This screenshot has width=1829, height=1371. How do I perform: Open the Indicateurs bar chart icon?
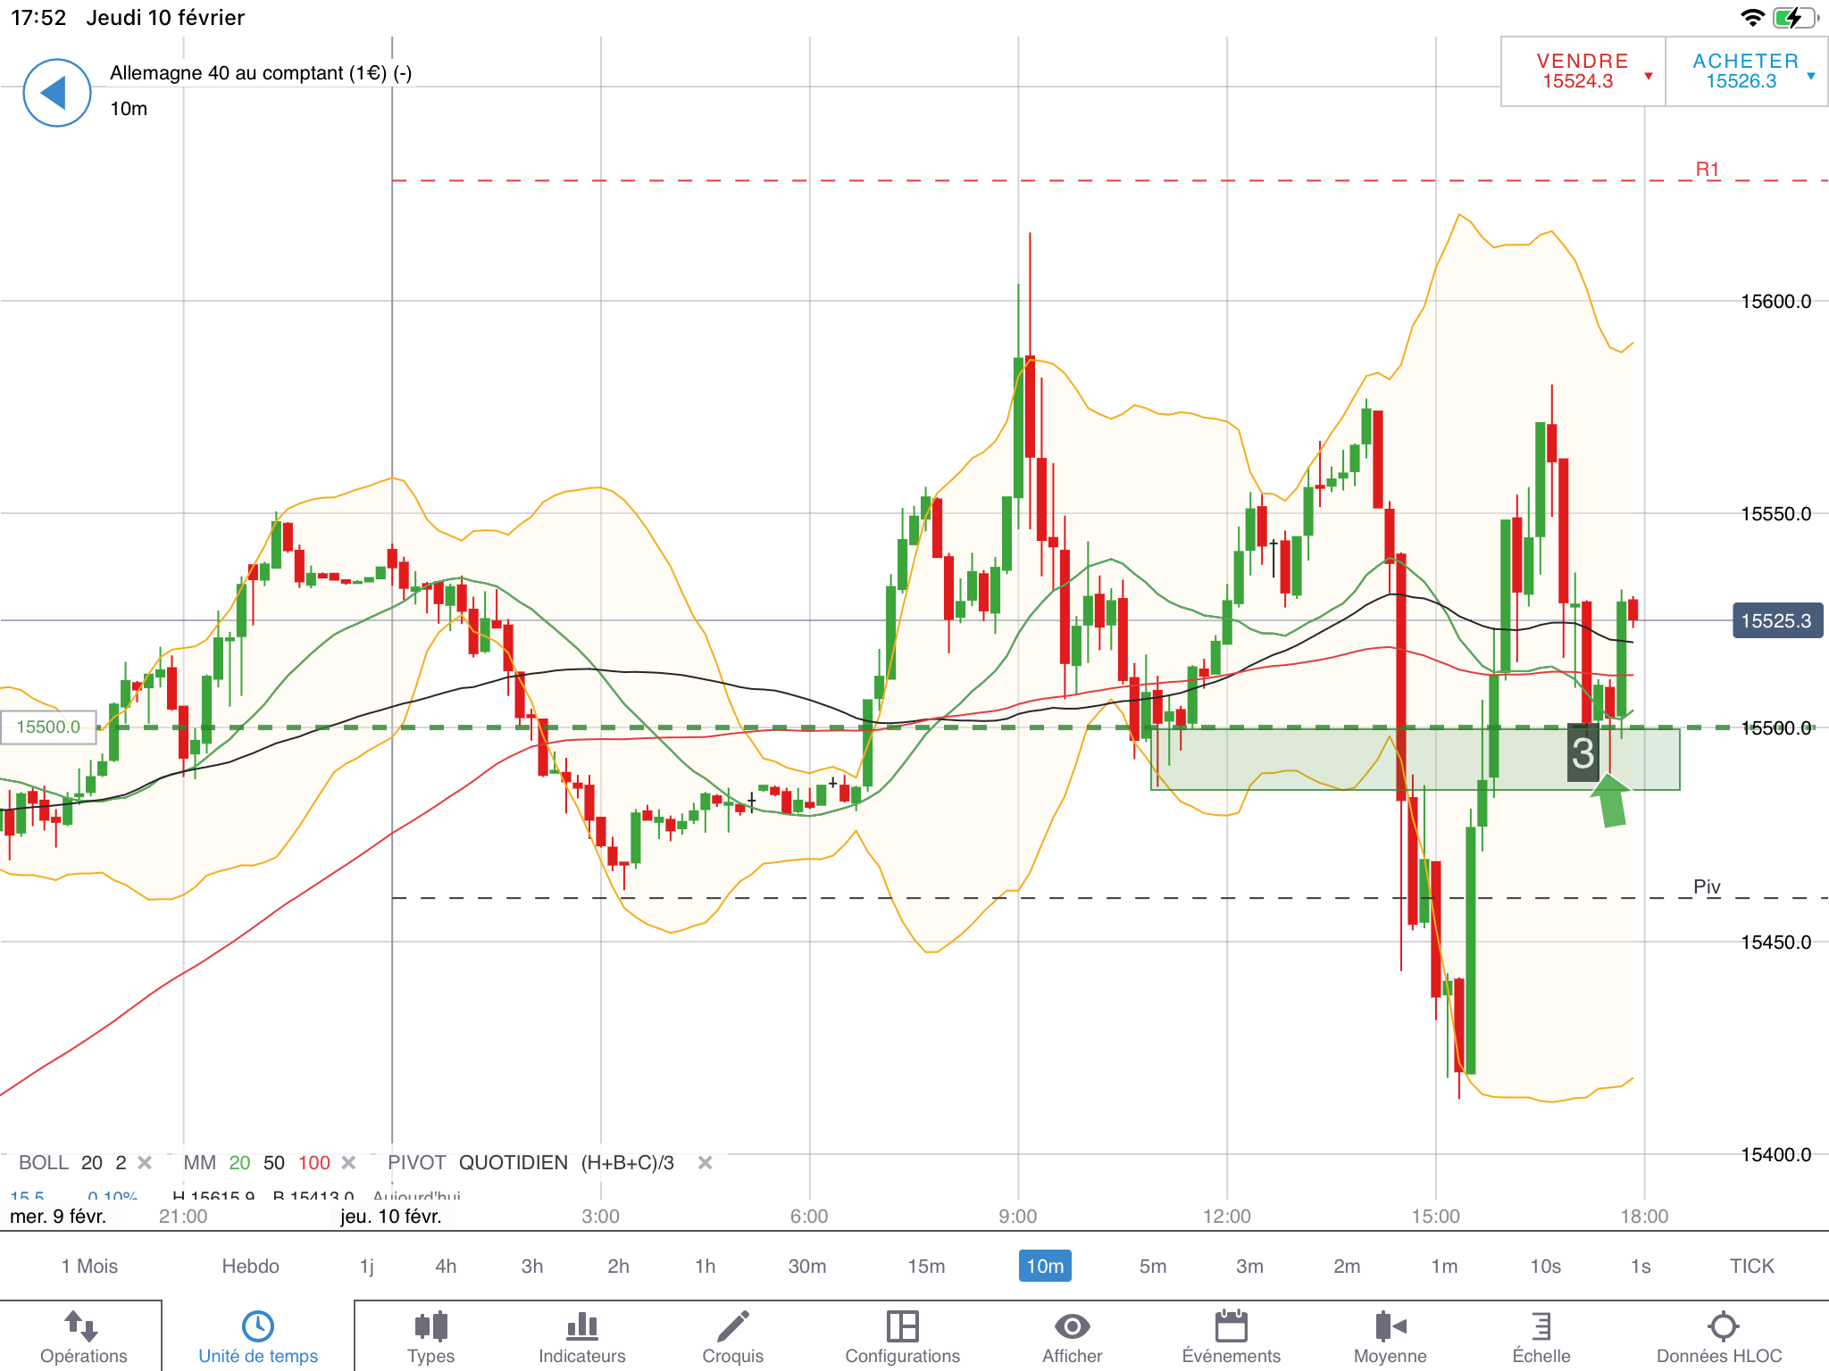581,1326
